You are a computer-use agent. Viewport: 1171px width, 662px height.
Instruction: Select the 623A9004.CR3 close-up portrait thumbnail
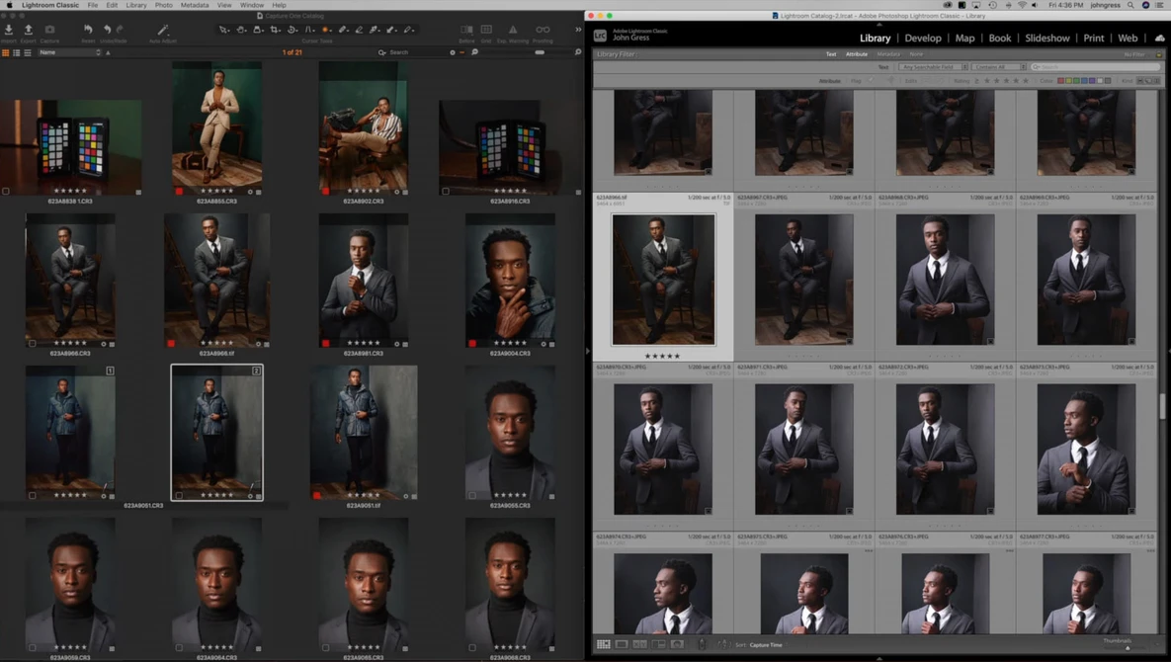(510, 280)
